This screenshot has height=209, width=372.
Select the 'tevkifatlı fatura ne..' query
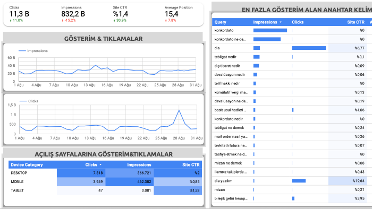[231, 145]
